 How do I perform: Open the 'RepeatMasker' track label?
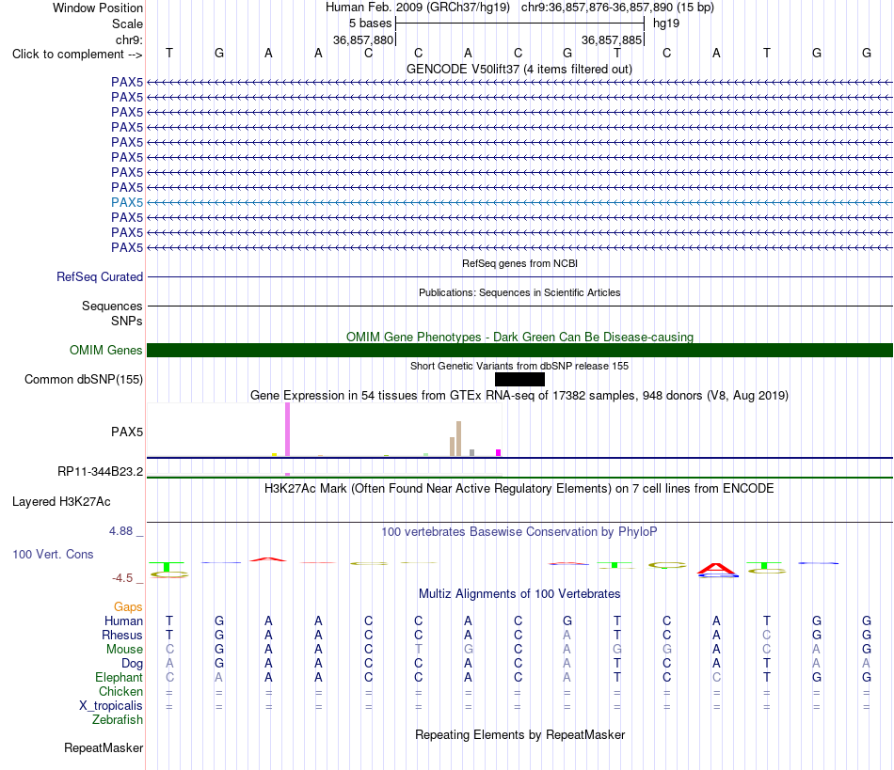104,747
